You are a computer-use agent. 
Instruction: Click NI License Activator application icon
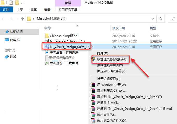(x=47, y=41)
